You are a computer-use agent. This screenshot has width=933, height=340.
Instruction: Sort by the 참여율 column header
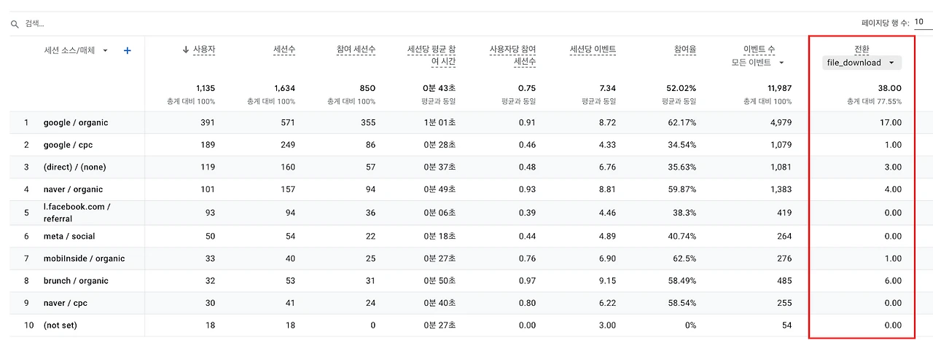coord(684,50)
